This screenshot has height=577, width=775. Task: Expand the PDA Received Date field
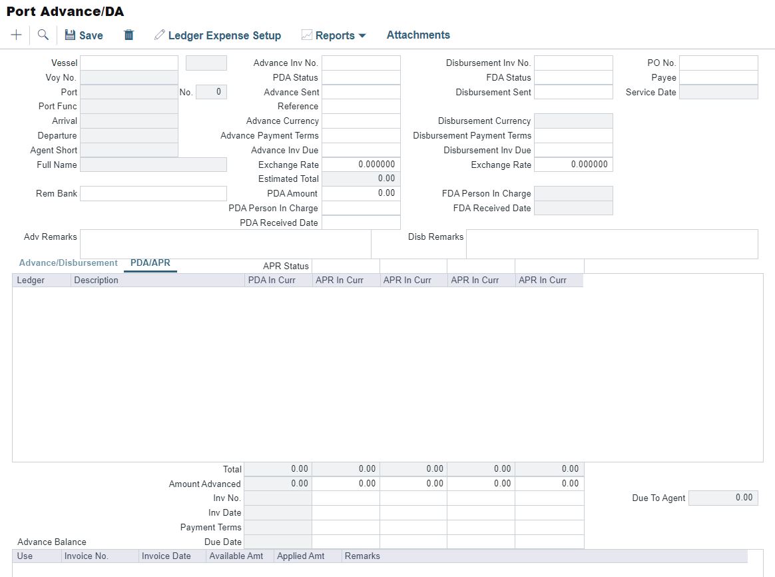(361, 222)
